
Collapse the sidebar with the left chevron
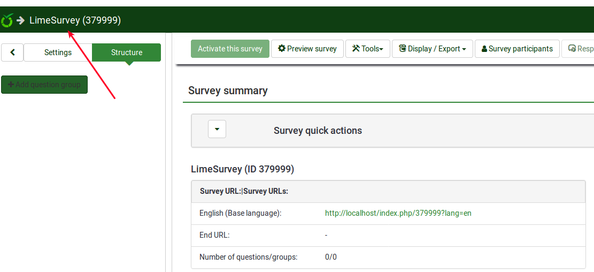coord(13,52)
